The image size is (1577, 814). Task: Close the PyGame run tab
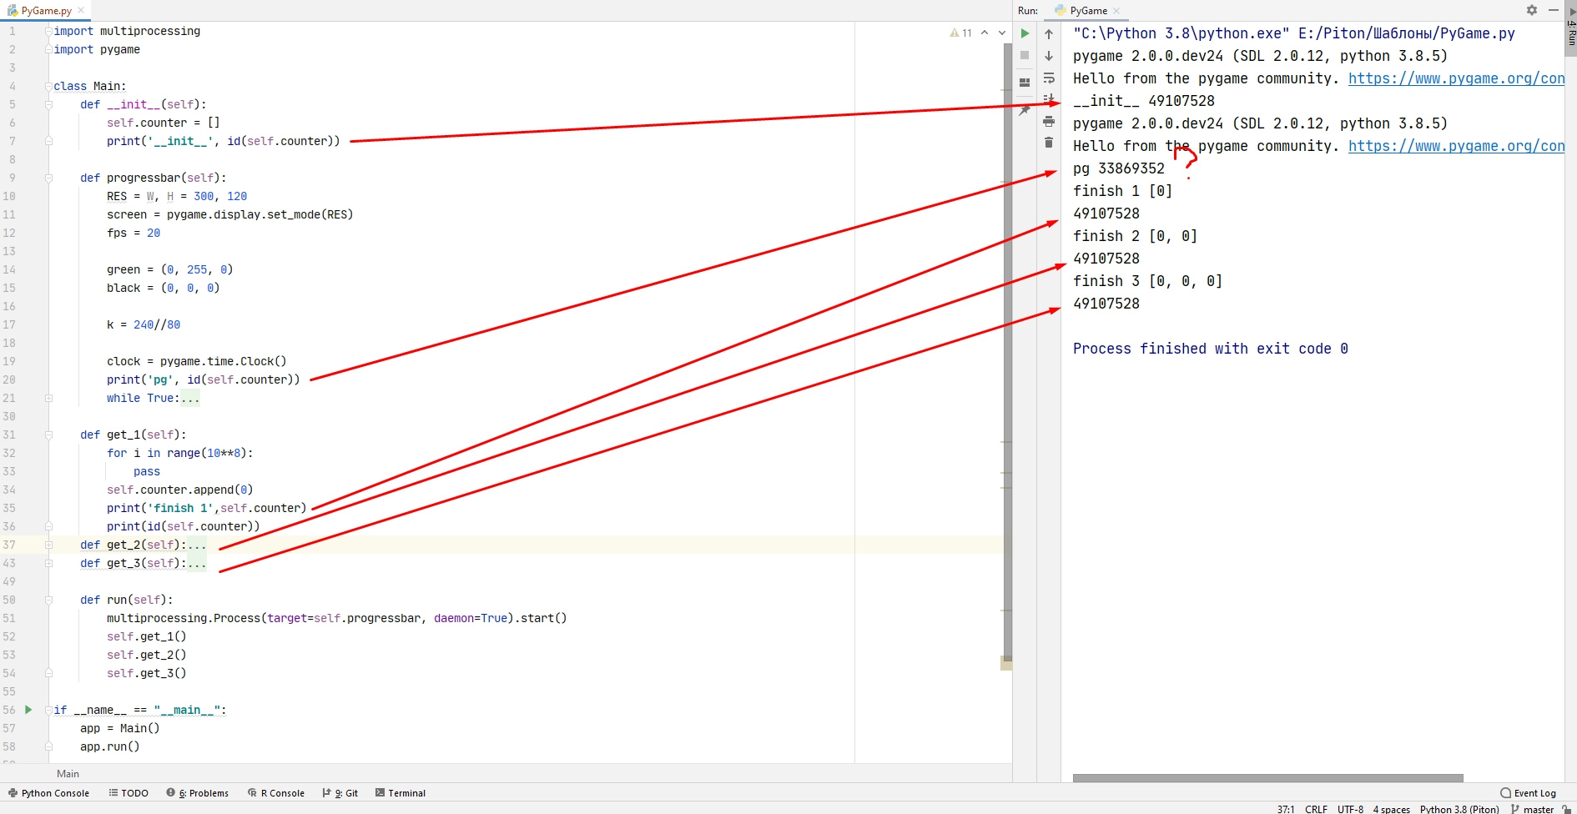click(1116, 11)
